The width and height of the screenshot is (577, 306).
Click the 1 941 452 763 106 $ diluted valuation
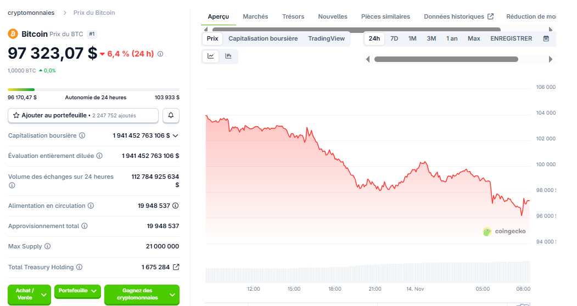point(150,156)
